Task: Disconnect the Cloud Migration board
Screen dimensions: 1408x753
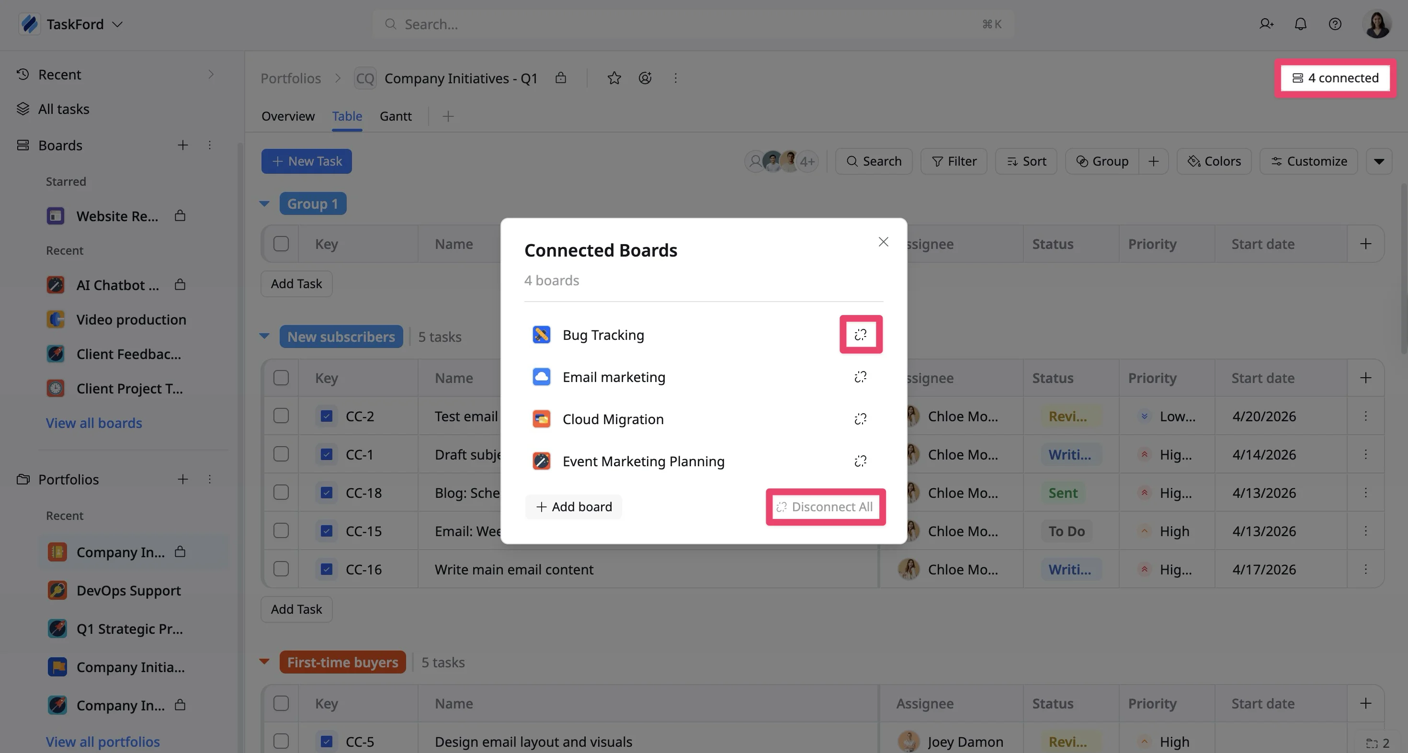Action: click(860, 419)
